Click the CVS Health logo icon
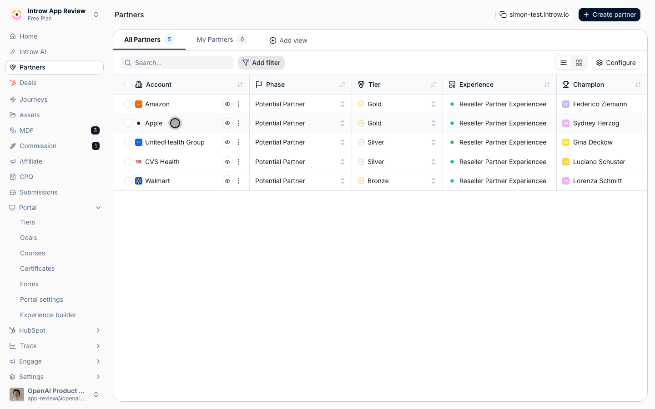 [x=139, y=162]
